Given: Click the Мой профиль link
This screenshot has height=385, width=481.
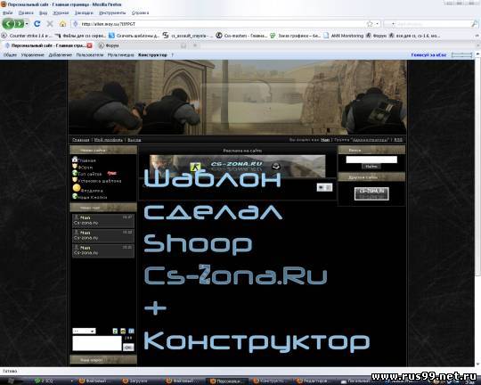Looking at the screenshot, I should [x=109, y=140].
